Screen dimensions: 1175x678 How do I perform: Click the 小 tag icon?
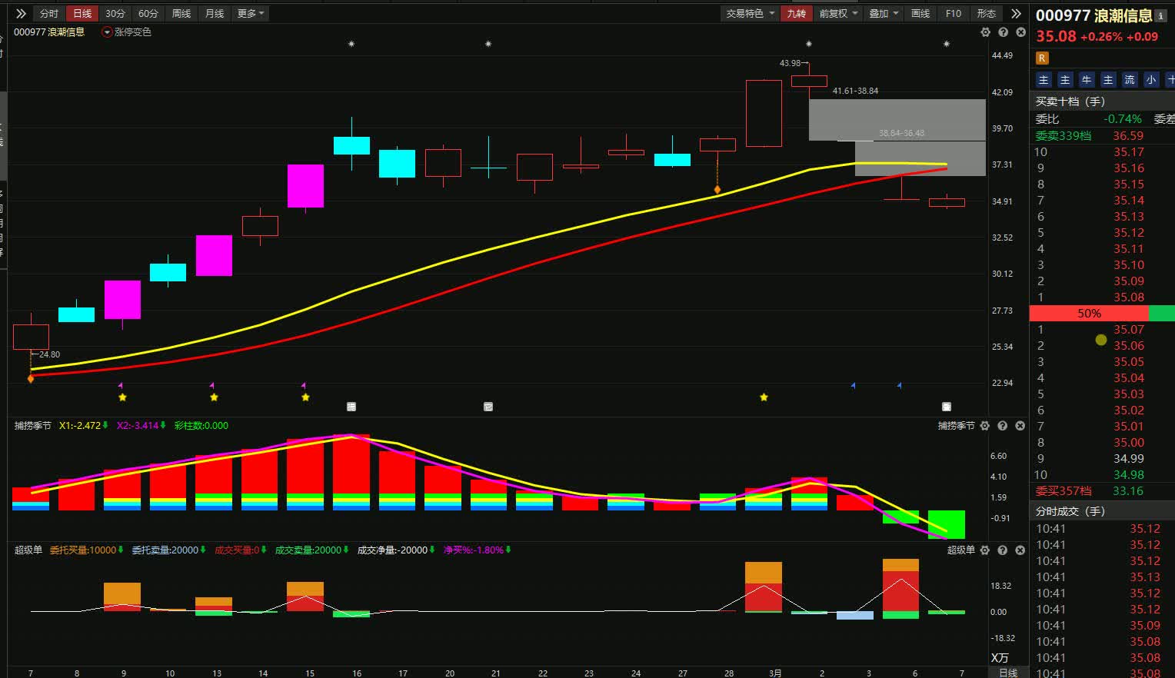point(1151,79)
